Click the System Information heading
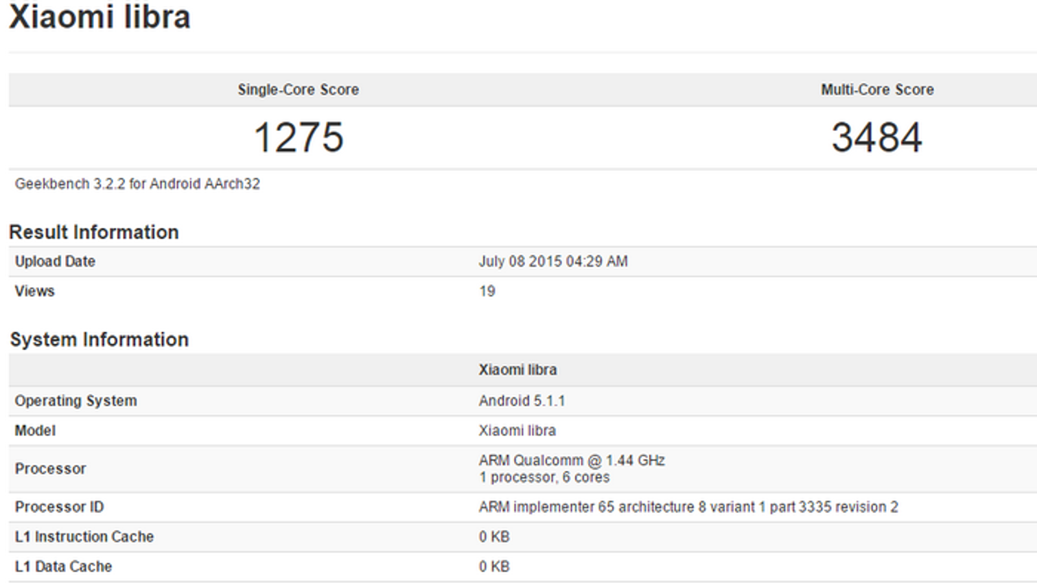Screen dimensions: 1037x583 pyautogui.click(x=99, y=339)
